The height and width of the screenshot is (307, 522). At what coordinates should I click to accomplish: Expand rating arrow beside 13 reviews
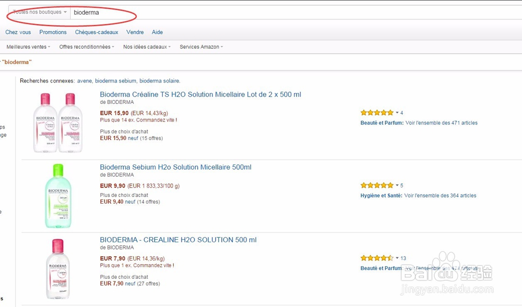tap(397, 258)
